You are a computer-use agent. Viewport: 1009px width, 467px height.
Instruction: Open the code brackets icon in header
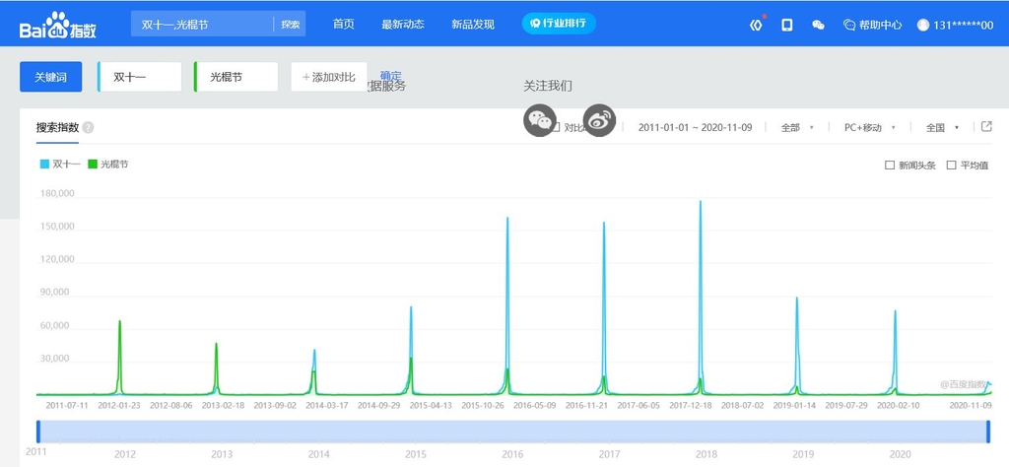pos(756,25)
